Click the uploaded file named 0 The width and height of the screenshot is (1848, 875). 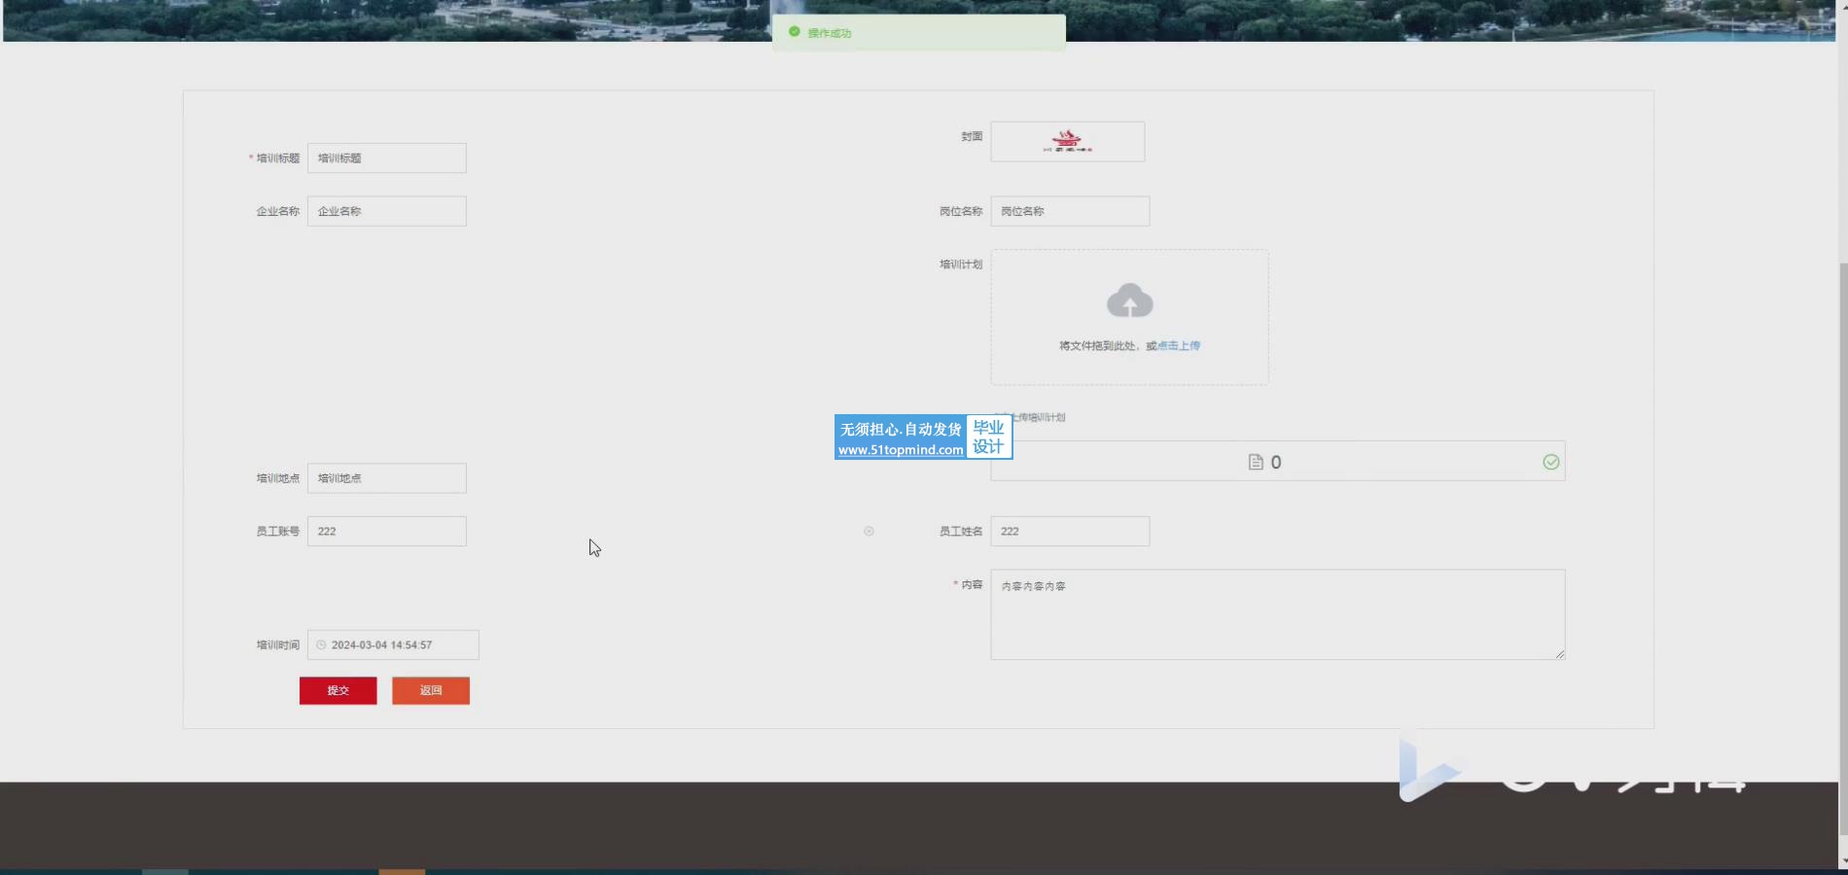pyautogui.click(x=1276, y=463)
